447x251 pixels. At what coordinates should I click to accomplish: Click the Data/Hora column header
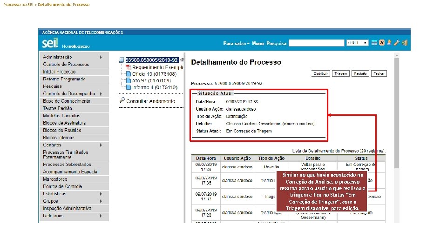pyautogui.click(x=206, y=158)
